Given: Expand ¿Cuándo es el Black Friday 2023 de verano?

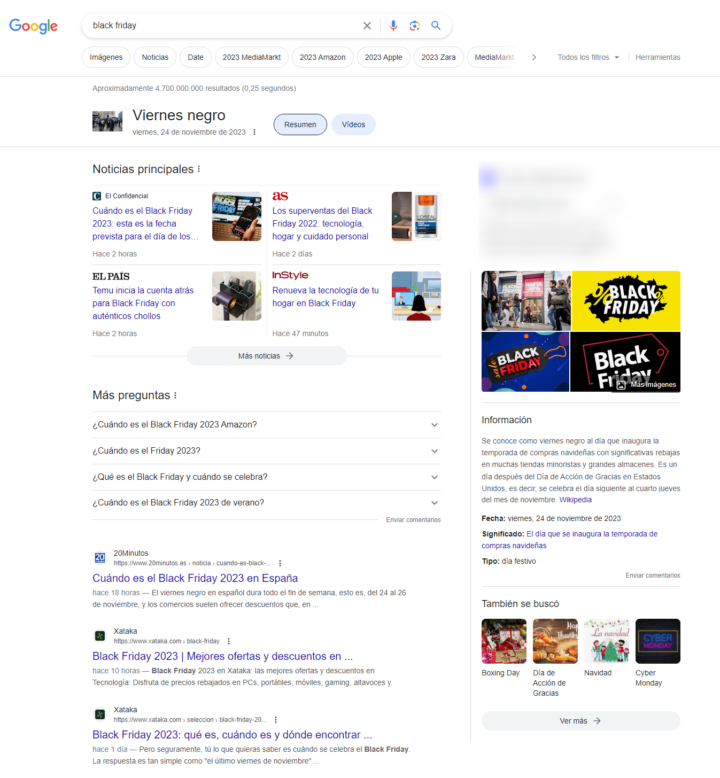Looking at the screenshot, I should tap(266, 503).
